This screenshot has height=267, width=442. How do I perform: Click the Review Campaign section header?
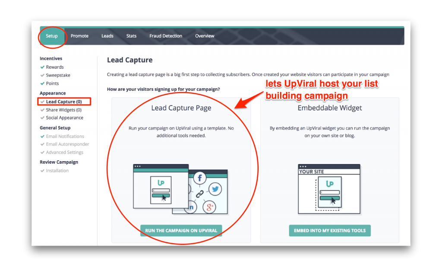tap(59, 162)
